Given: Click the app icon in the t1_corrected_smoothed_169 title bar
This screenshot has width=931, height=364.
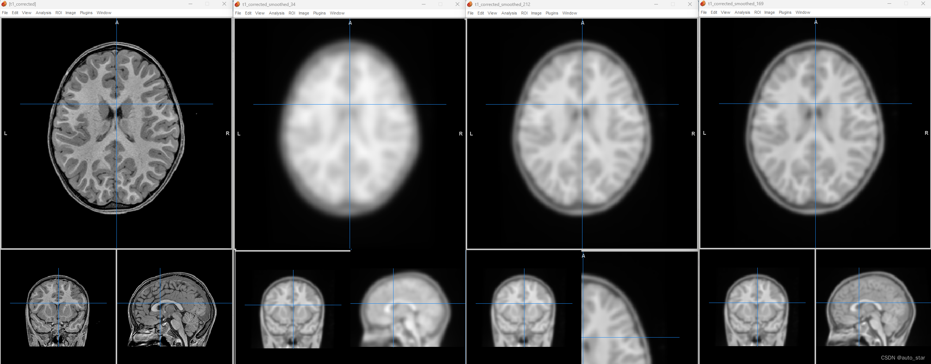Looking at the screenshot, I should click(x=703, y=3).
